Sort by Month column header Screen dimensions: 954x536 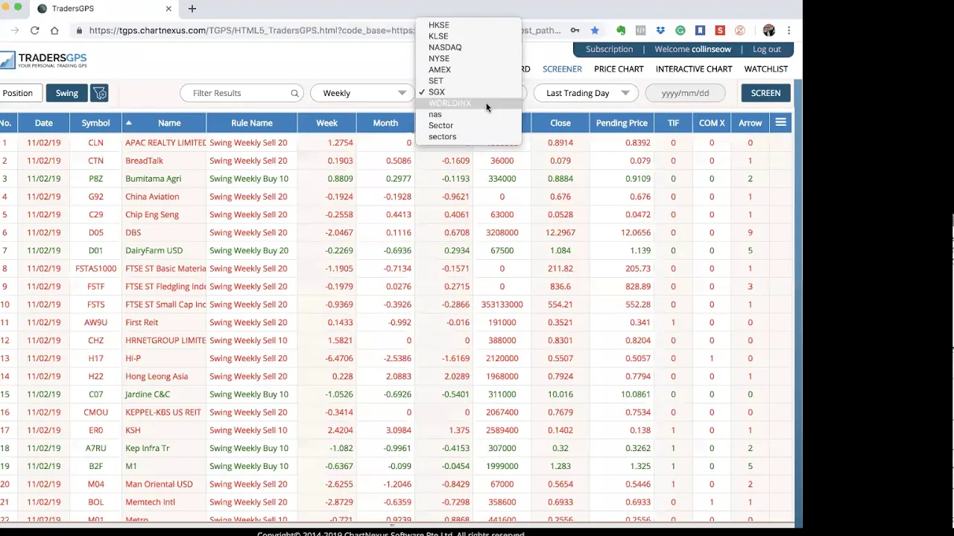[385, 123]
